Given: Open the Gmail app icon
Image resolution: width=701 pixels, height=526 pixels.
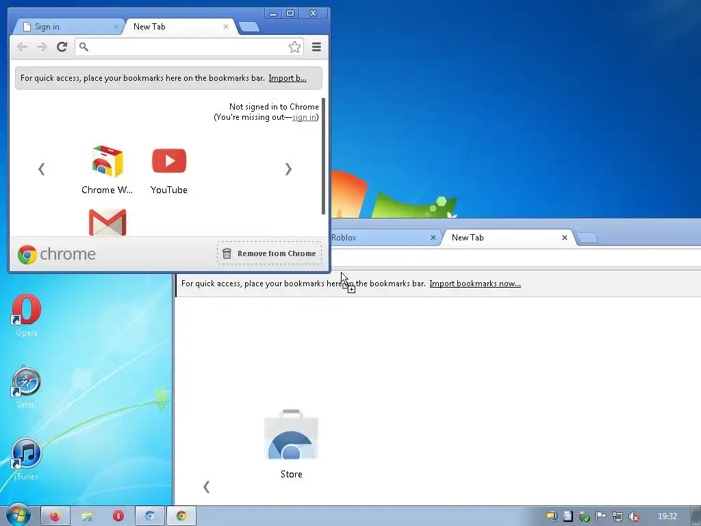Looking at the screenshot, I should coord(107,222).
